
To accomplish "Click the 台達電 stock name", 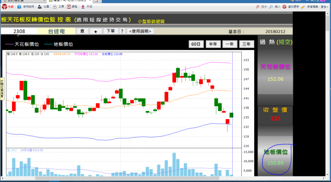I will click(57, 31).
